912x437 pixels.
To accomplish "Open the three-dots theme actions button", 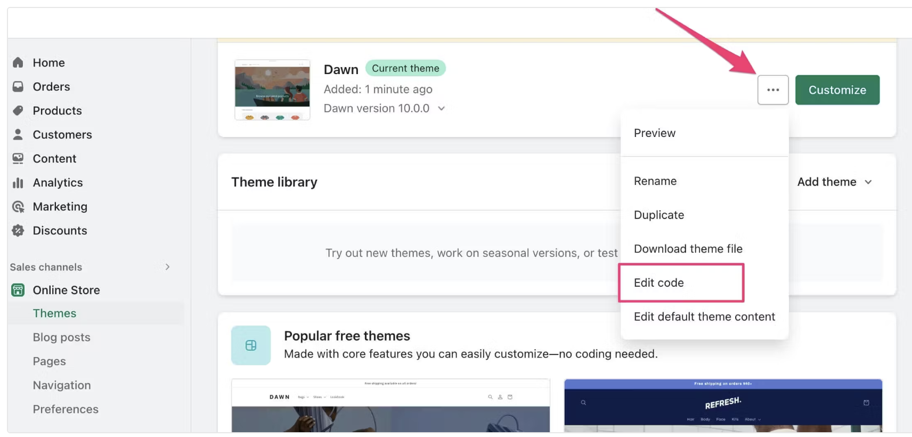I will (773, 90).
